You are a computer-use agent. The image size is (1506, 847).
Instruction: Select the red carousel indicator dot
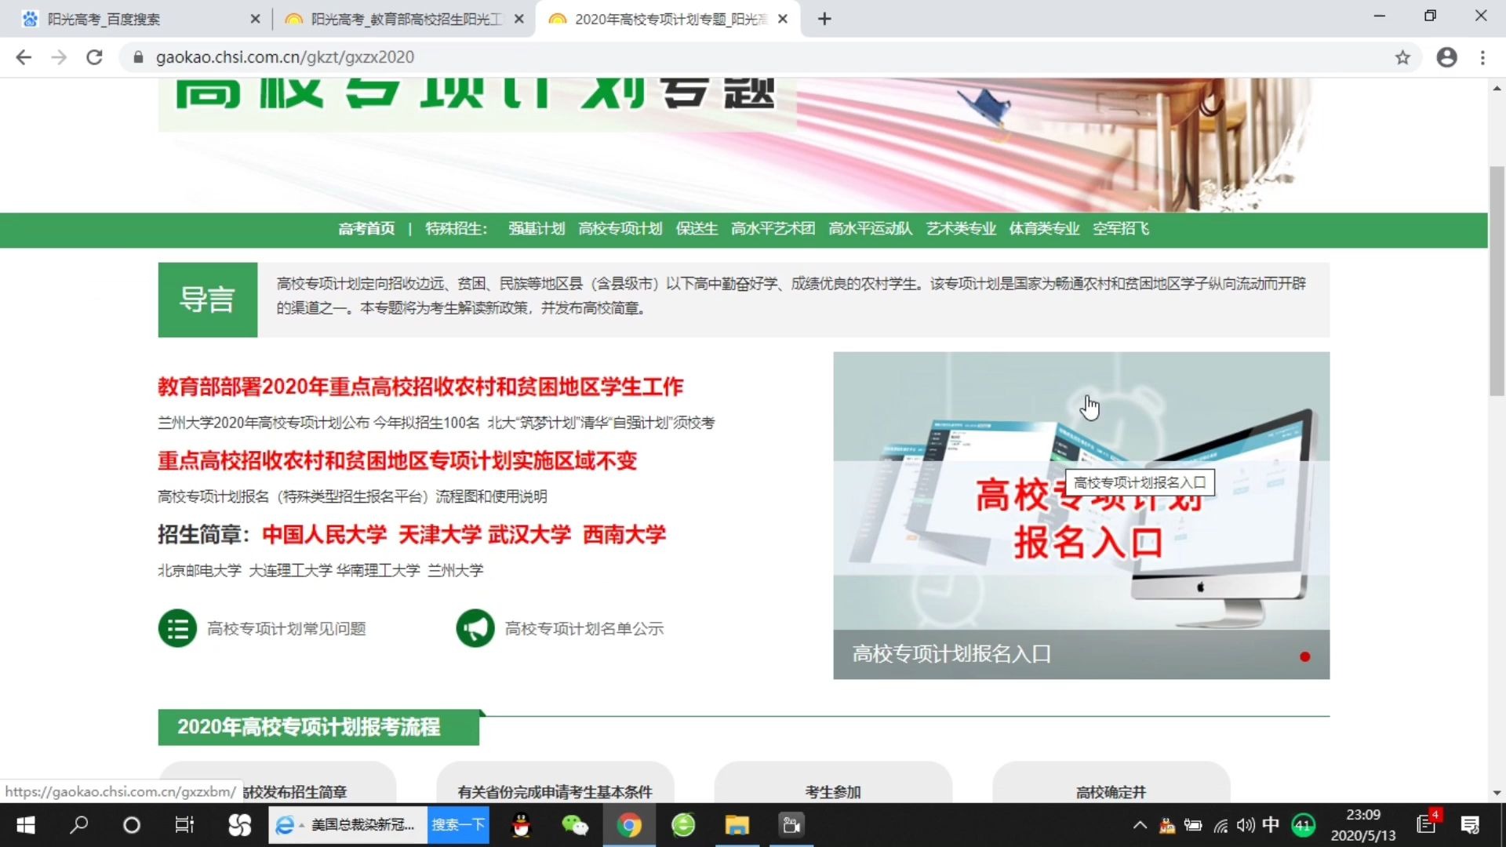(x=1305, y=657)
